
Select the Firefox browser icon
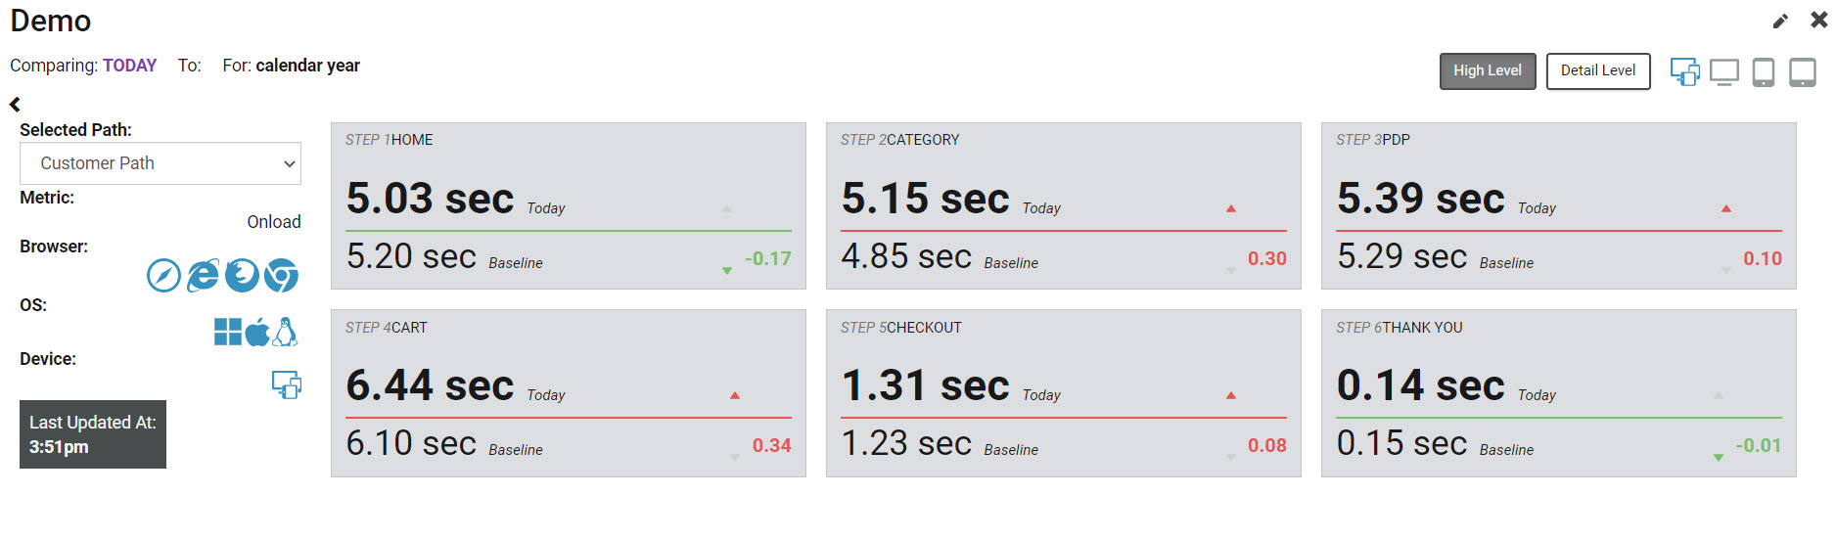[x=242, y=276]
